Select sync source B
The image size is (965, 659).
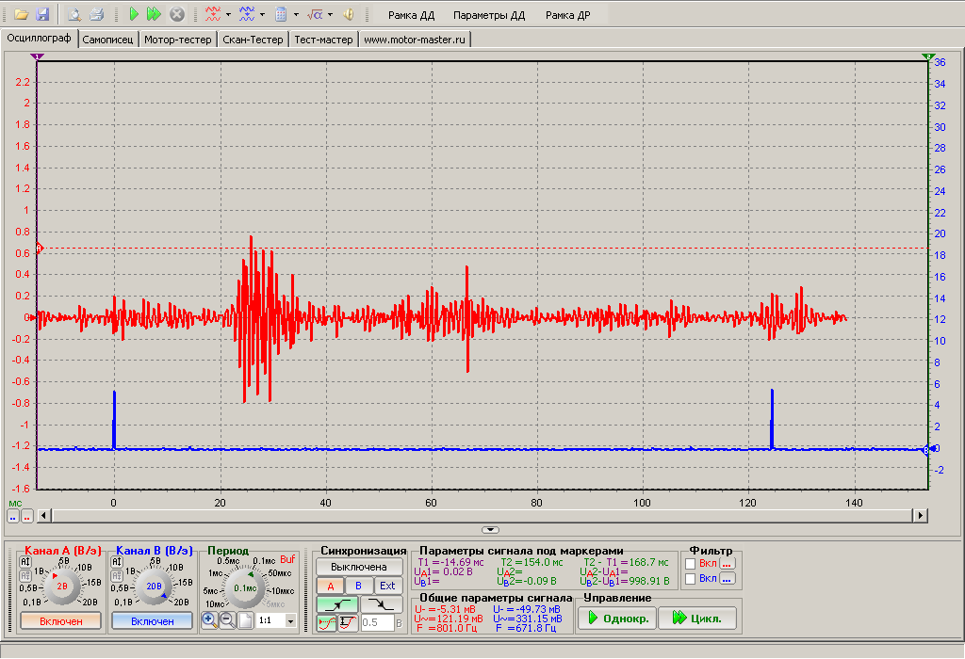pyautogui.click(x=358, y=586)
